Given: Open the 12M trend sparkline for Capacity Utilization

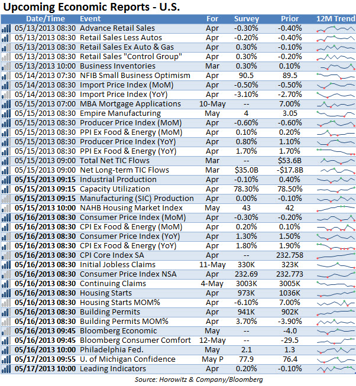Looking at the screenshot, I should point(336,189).
